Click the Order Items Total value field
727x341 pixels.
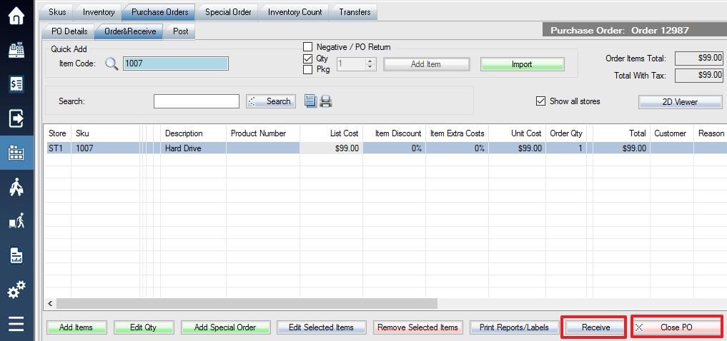700,58
